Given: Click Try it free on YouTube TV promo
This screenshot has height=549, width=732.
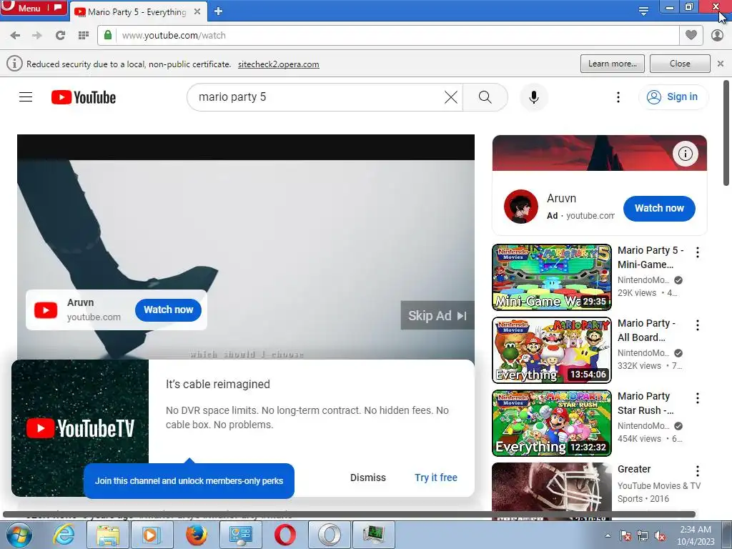Looking at the screenshot, I should point(436,478).
